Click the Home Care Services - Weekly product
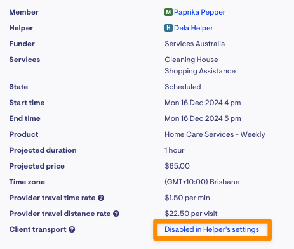The width and height of the screenshot is (294, 249). click(x=215, y=134)
